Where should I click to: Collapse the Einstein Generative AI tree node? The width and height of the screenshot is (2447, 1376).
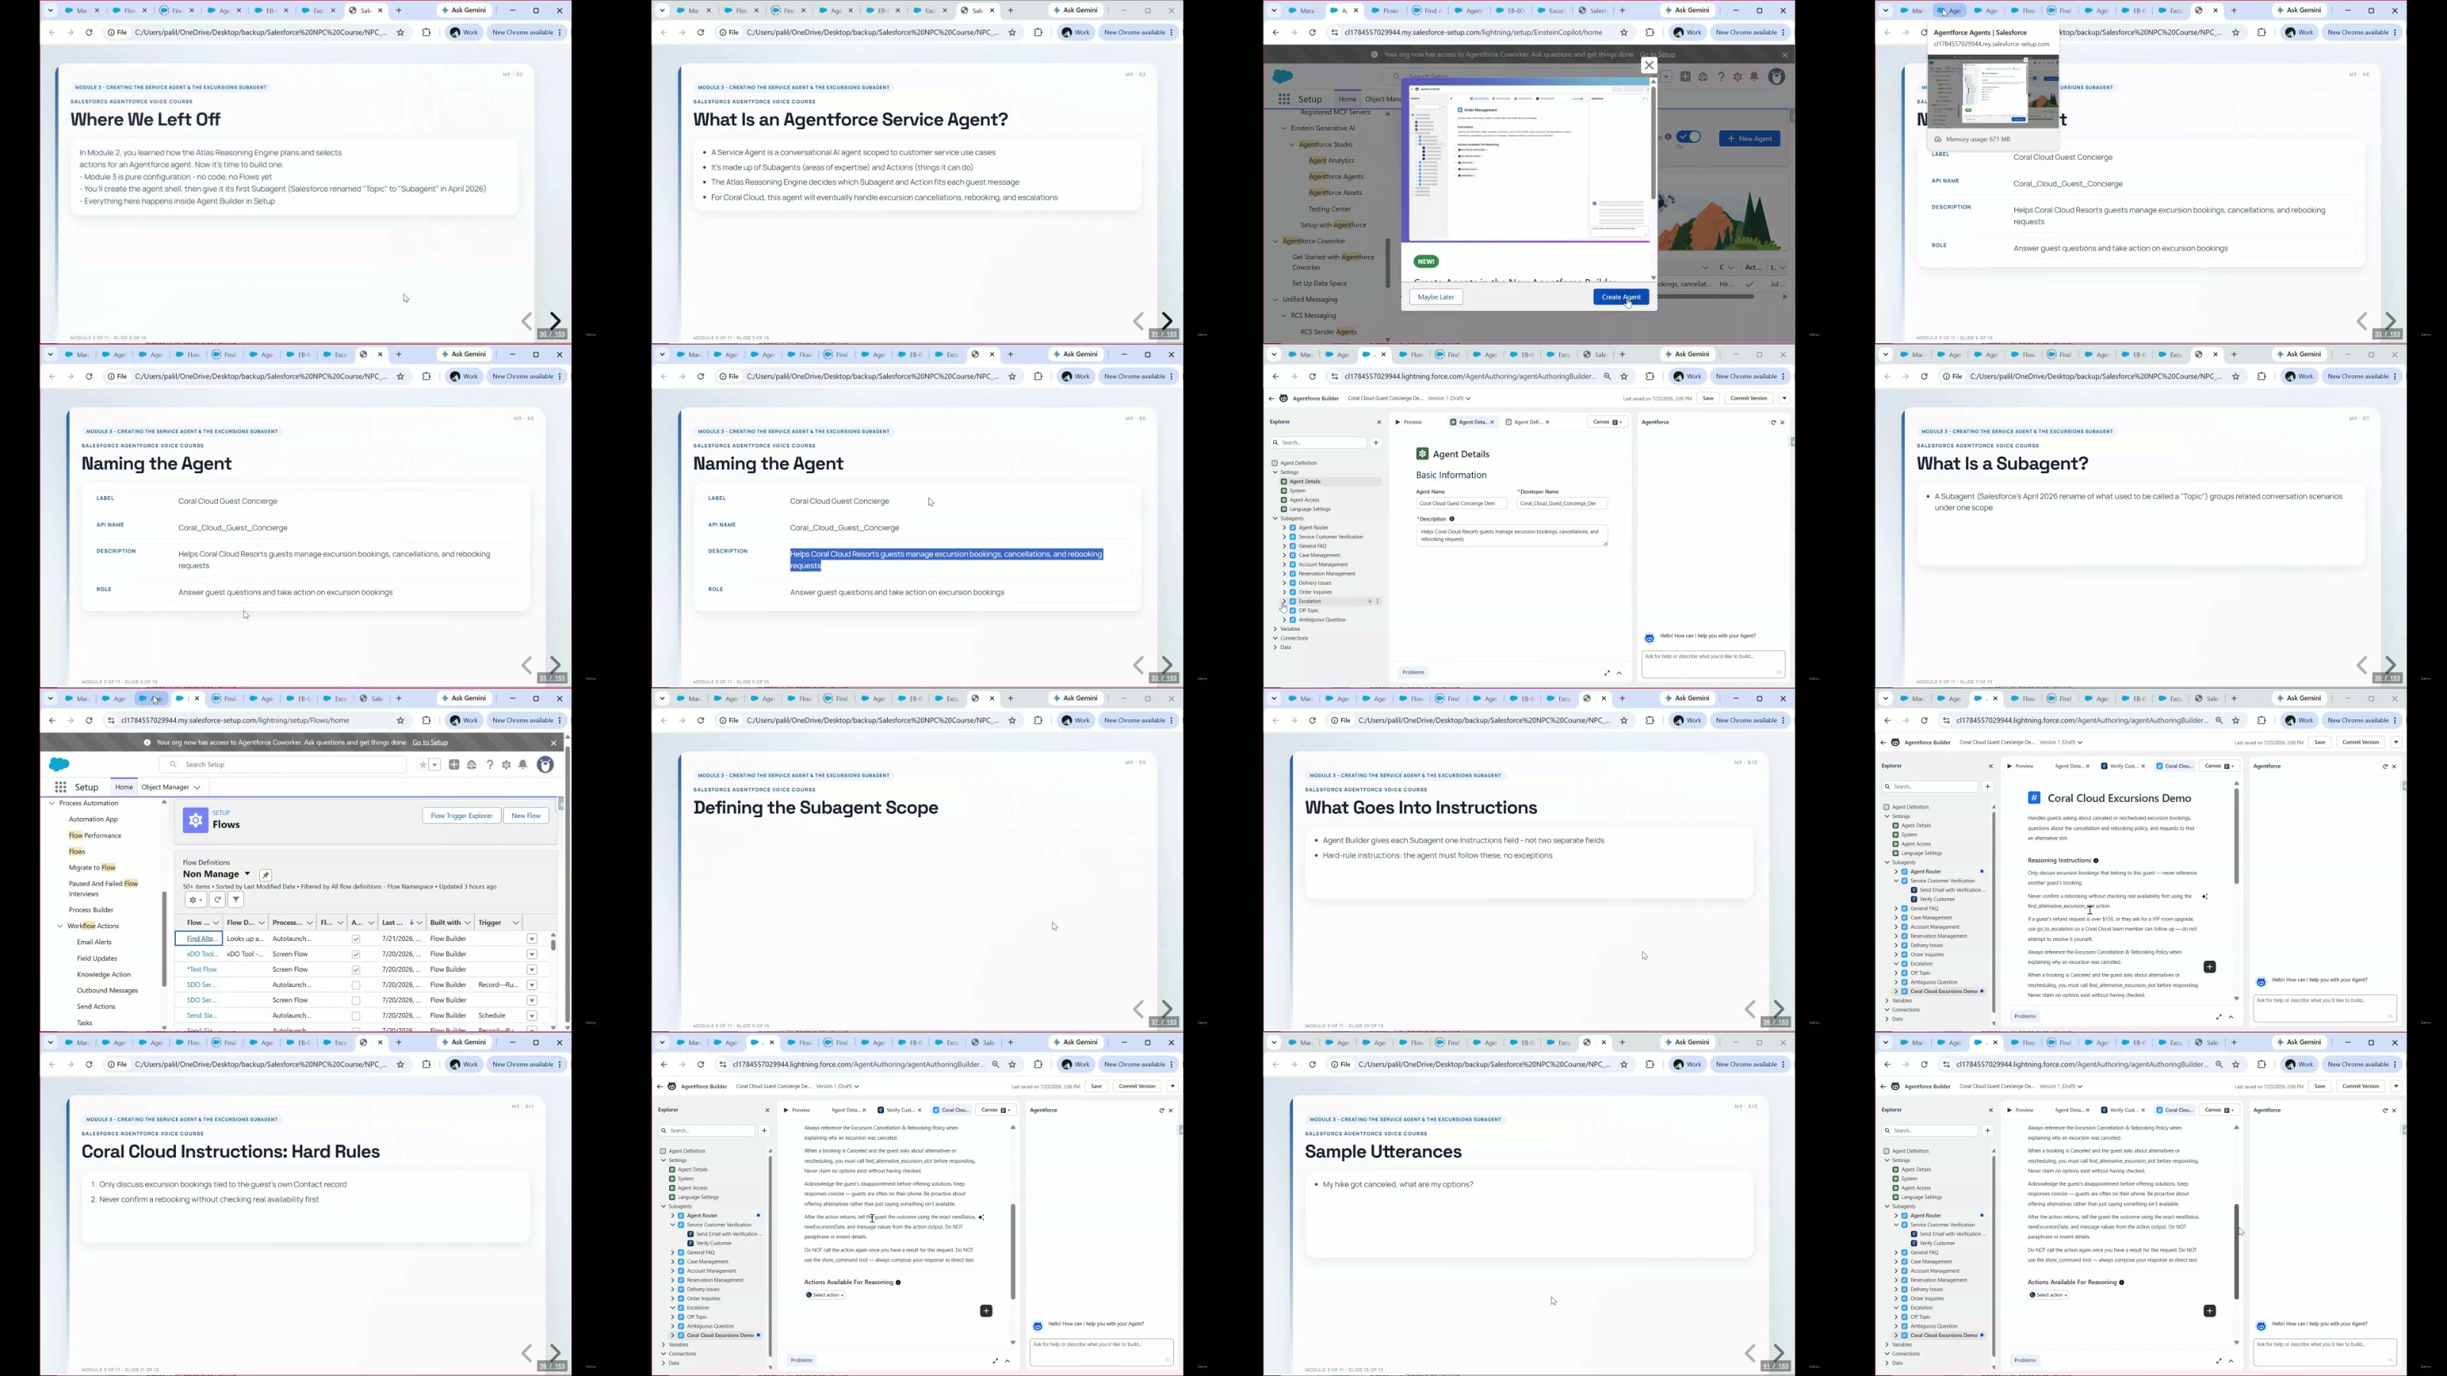1283,128
